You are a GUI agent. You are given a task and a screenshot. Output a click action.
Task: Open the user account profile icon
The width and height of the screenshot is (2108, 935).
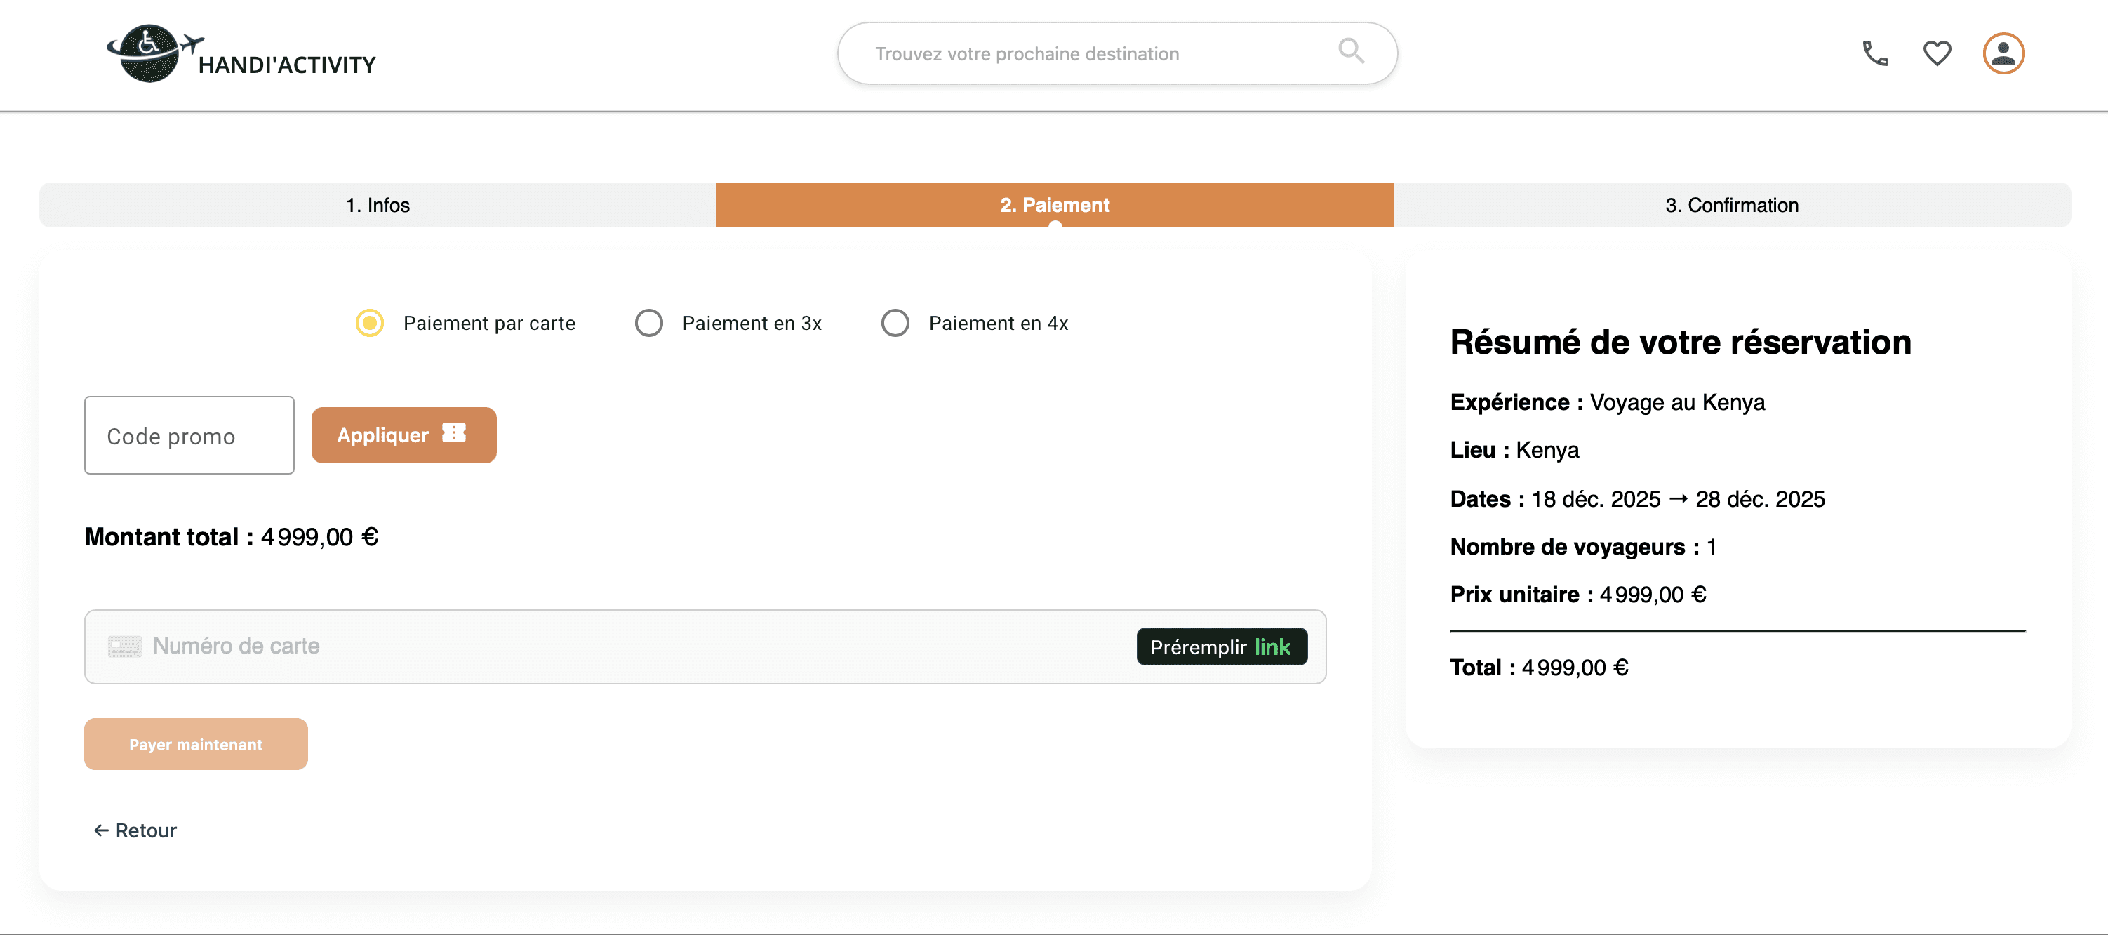coord(2003,53)
